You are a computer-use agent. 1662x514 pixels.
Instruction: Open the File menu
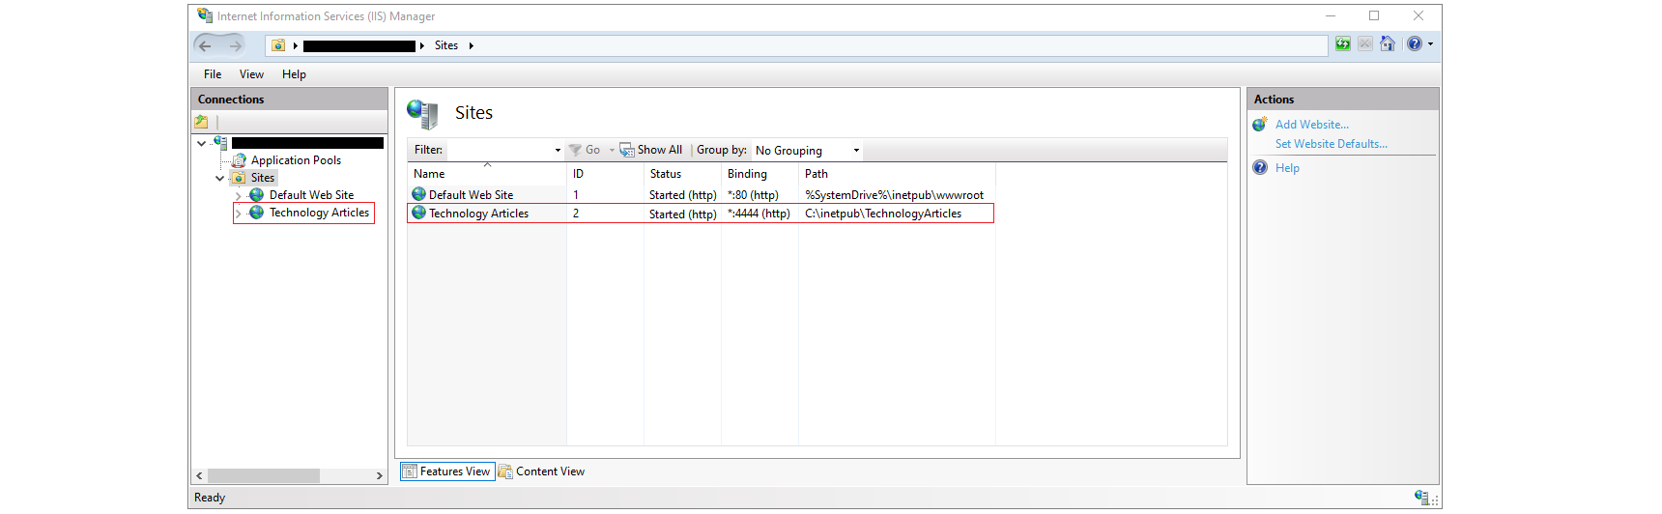point(213,74)
